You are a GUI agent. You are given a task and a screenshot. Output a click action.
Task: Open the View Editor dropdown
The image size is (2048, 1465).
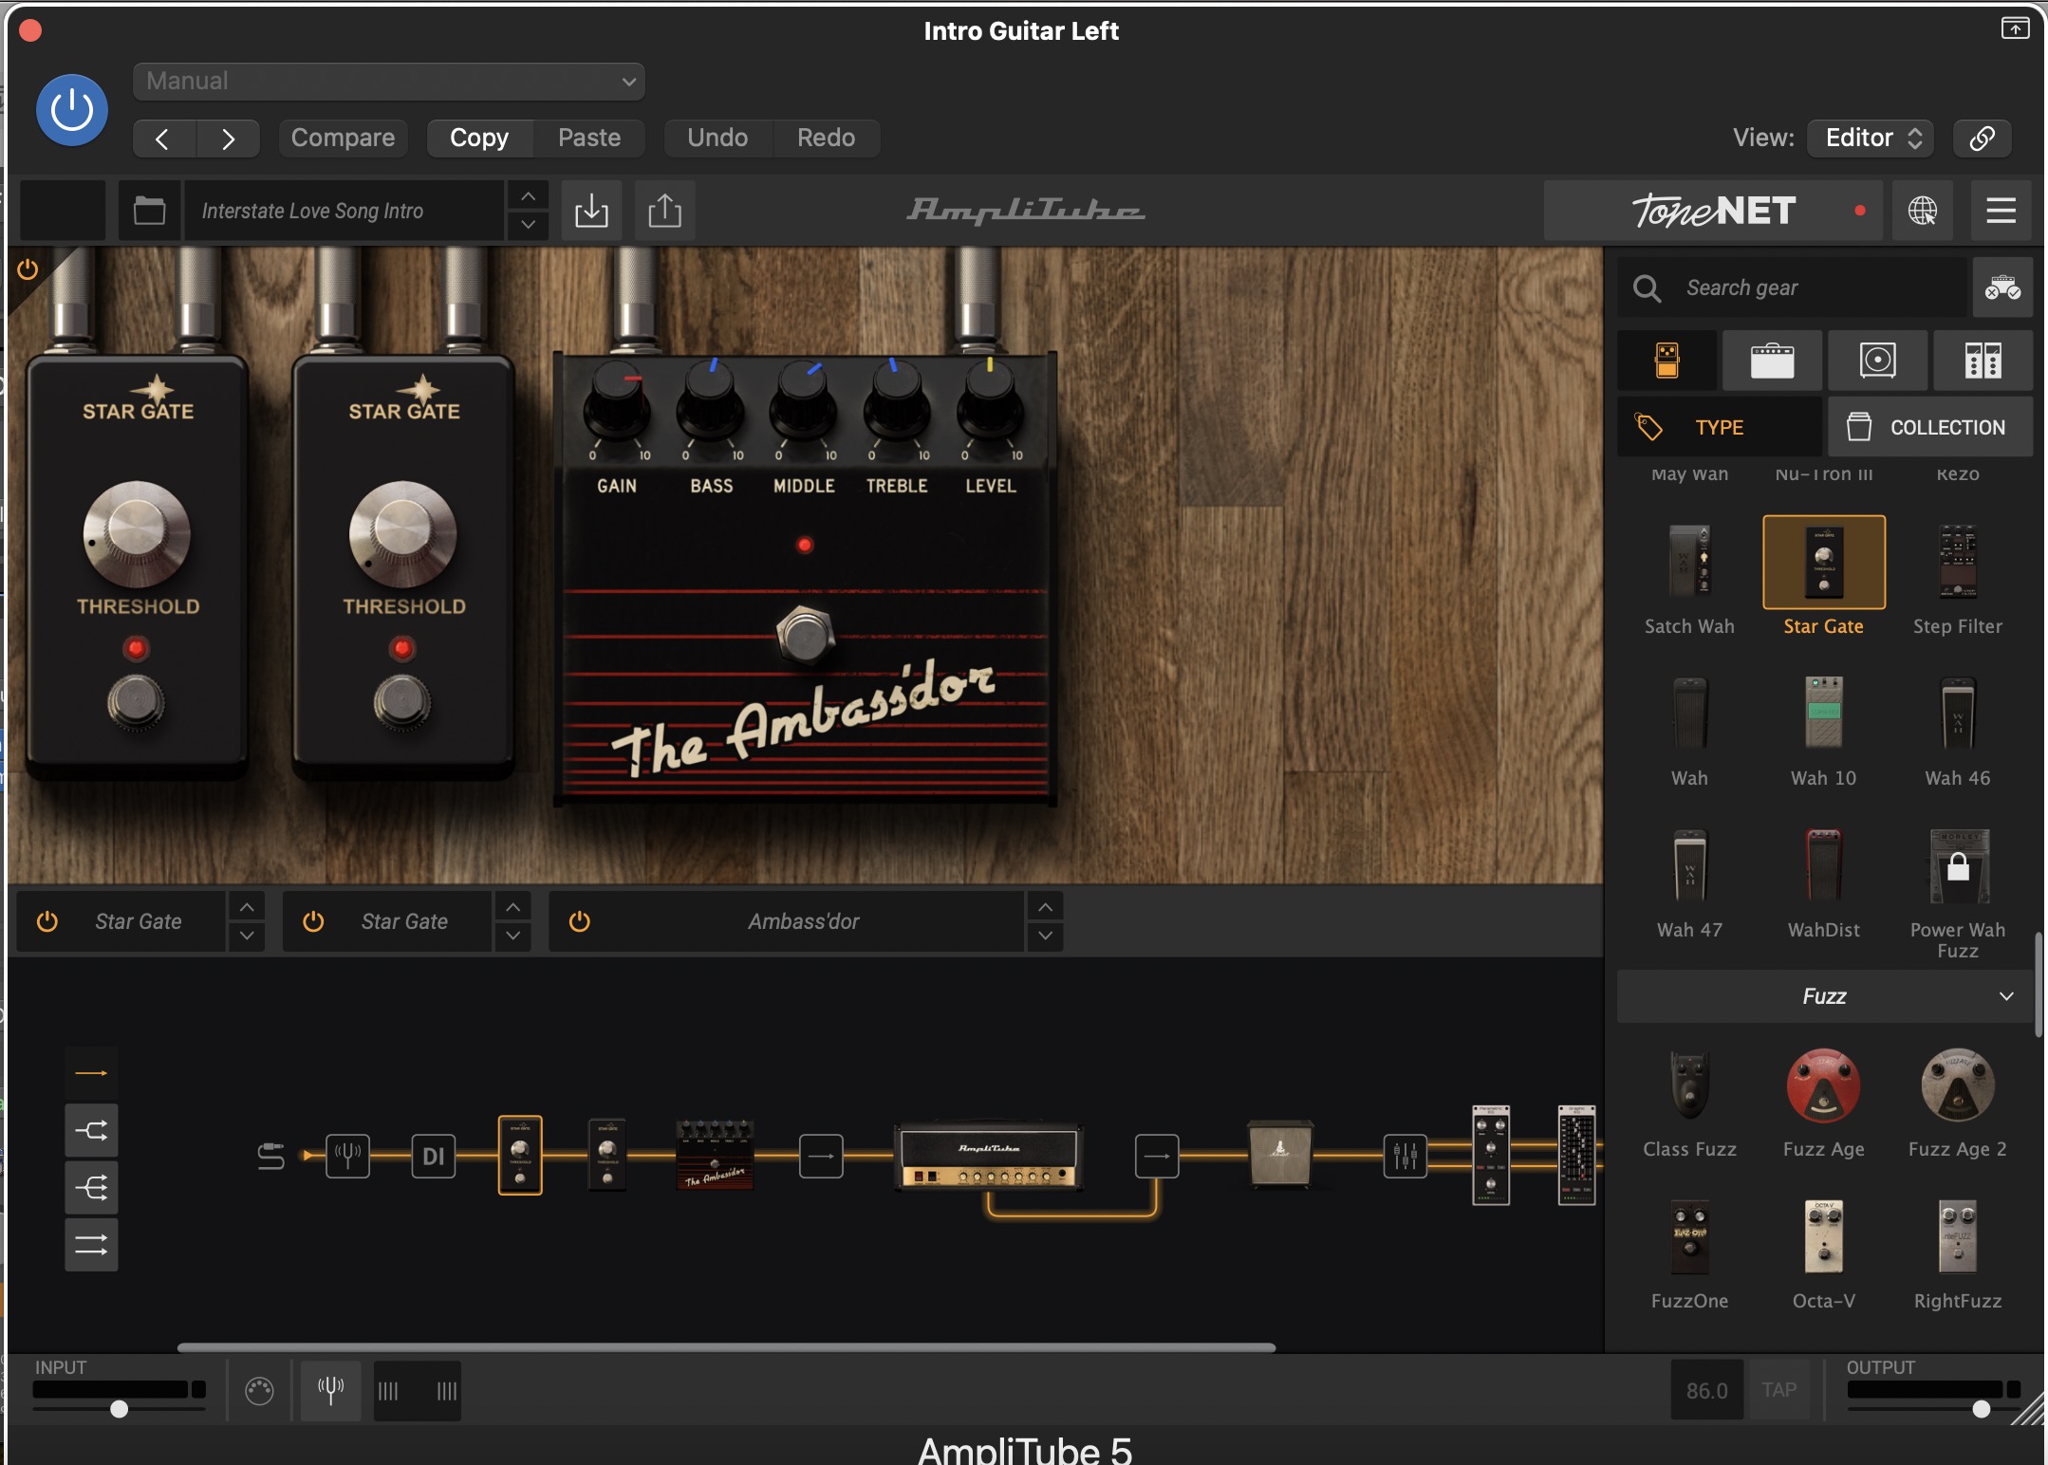click(x=1871, y=139)
